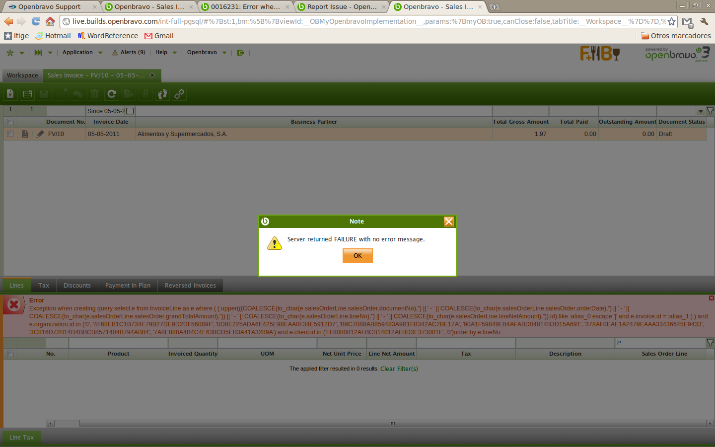Go to the browser Home page
Viewport: 715px width, 447px height.
click(x=50, y=21)
